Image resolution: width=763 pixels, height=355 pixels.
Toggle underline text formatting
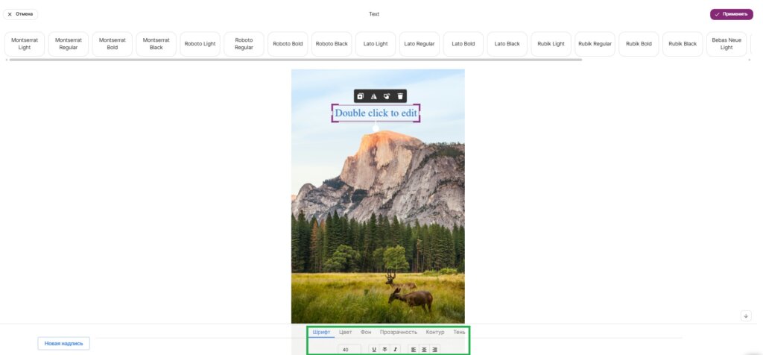point(374,349)
